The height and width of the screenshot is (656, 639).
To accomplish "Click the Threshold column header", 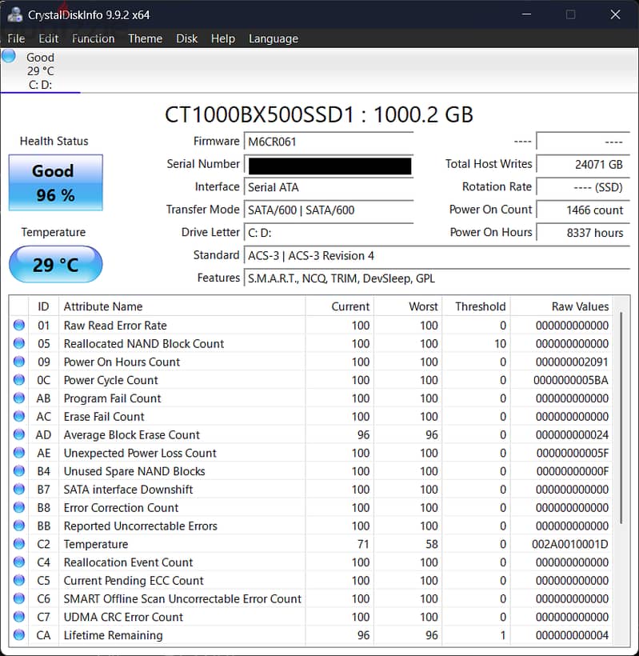I will tap(476, 306).
